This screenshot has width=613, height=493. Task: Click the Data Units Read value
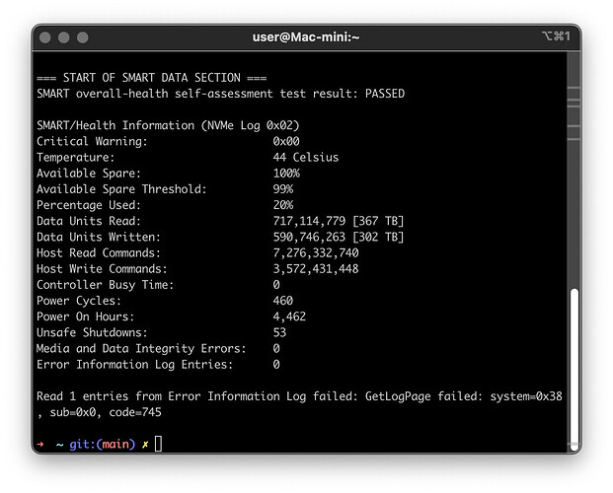pyautogui.click(x=339, y=221)
